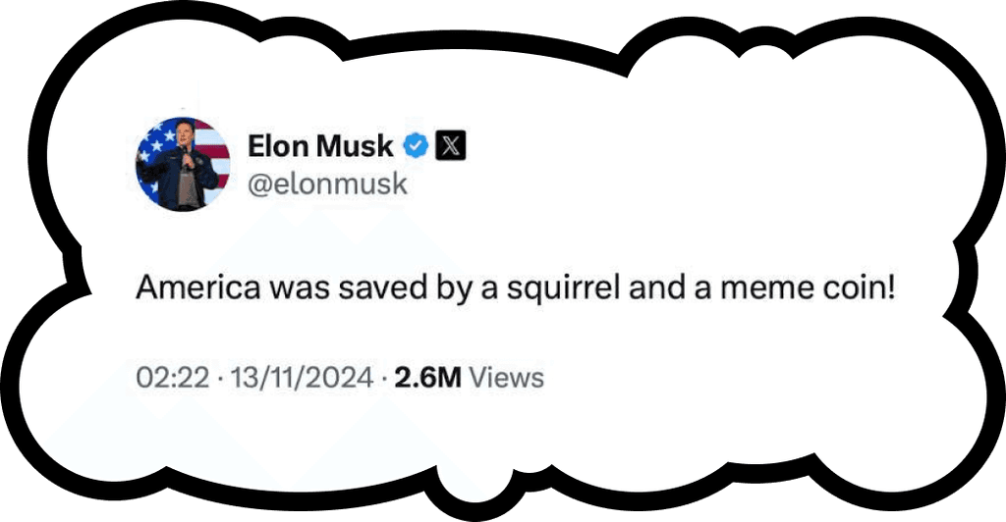The height and width of the screenshot is (522, 1006).
Task: Click the person in the profile picture
Action: [x=183, y=172]
